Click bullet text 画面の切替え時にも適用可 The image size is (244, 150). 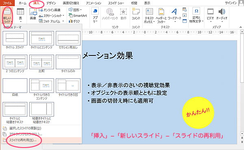[122, 101]
